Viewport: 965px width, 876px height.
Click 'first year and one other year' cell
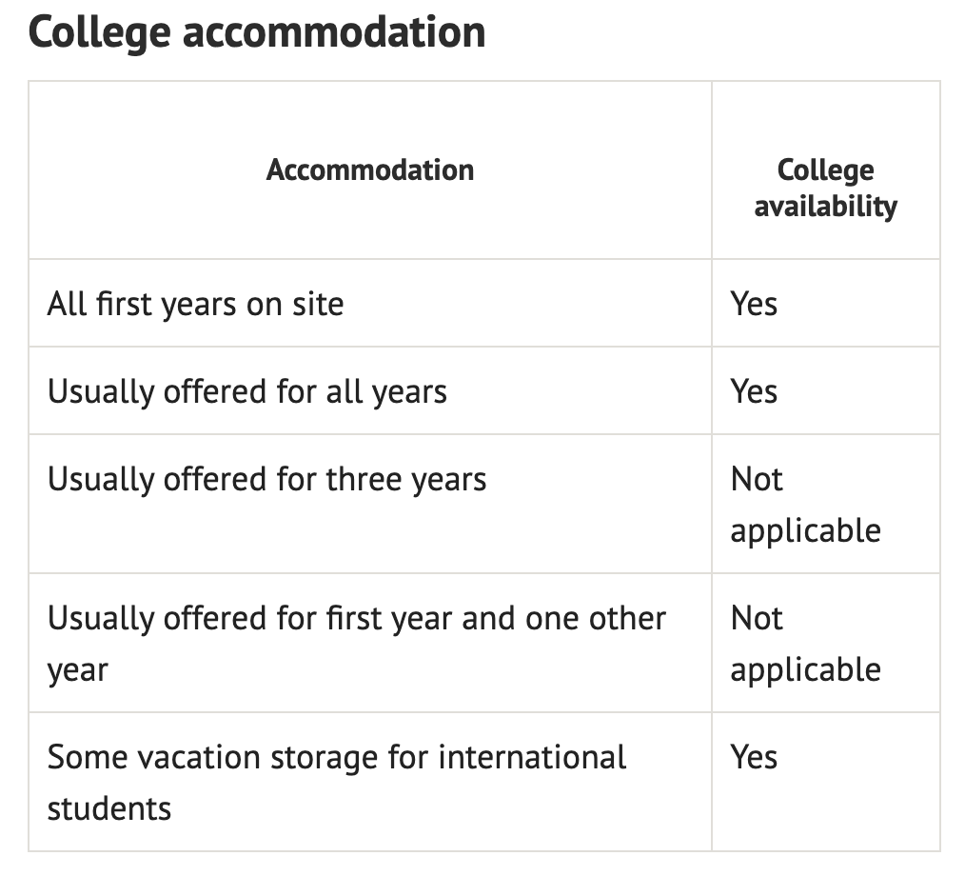click(357, 644)
